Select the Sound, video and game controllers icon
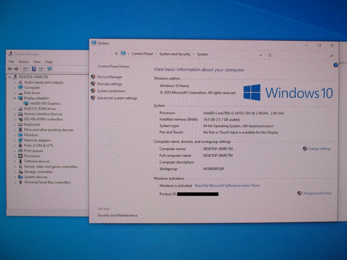The height and width of the screenshot is (260, 347). tap(20, 167)
